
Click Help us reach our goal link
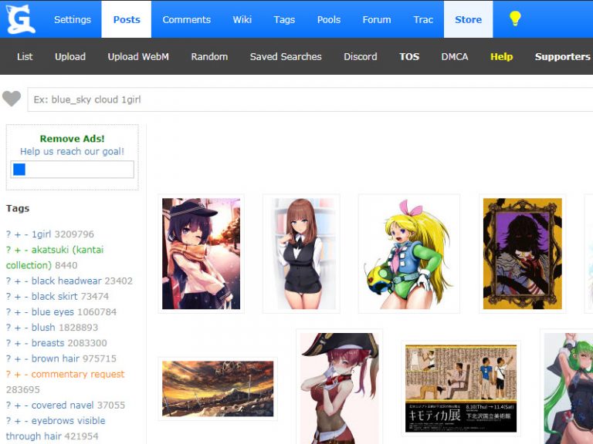tap(73, 151)
